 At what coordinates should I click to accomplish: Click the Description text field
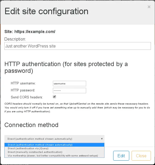click(x=77, y=46)
